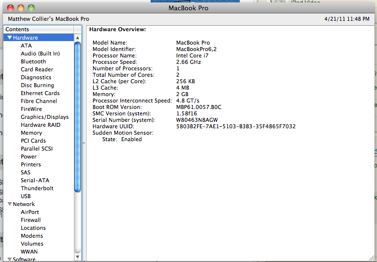Select the Network category row
This screenshot has height=262, width=377.
point(39,204)
